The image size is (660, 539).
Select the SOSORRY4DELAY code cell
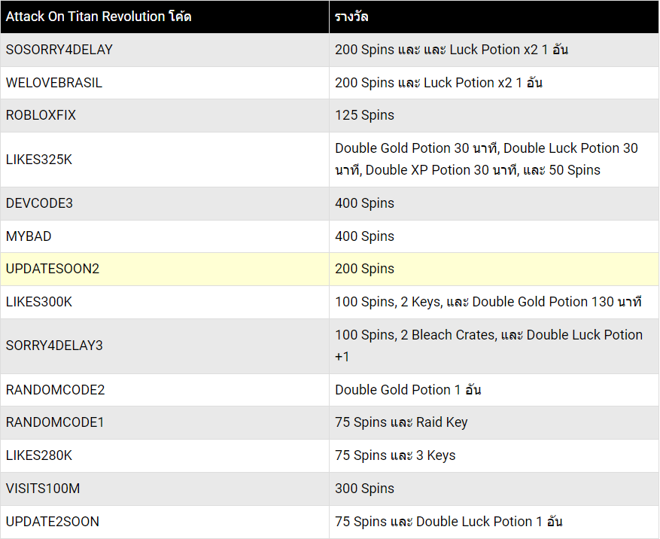(x=165, y=50)
